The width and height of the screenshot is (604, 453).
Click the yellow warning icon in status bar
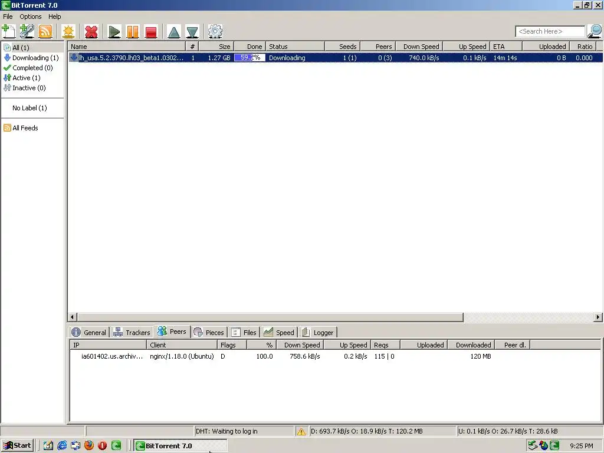tap(301, 431)
